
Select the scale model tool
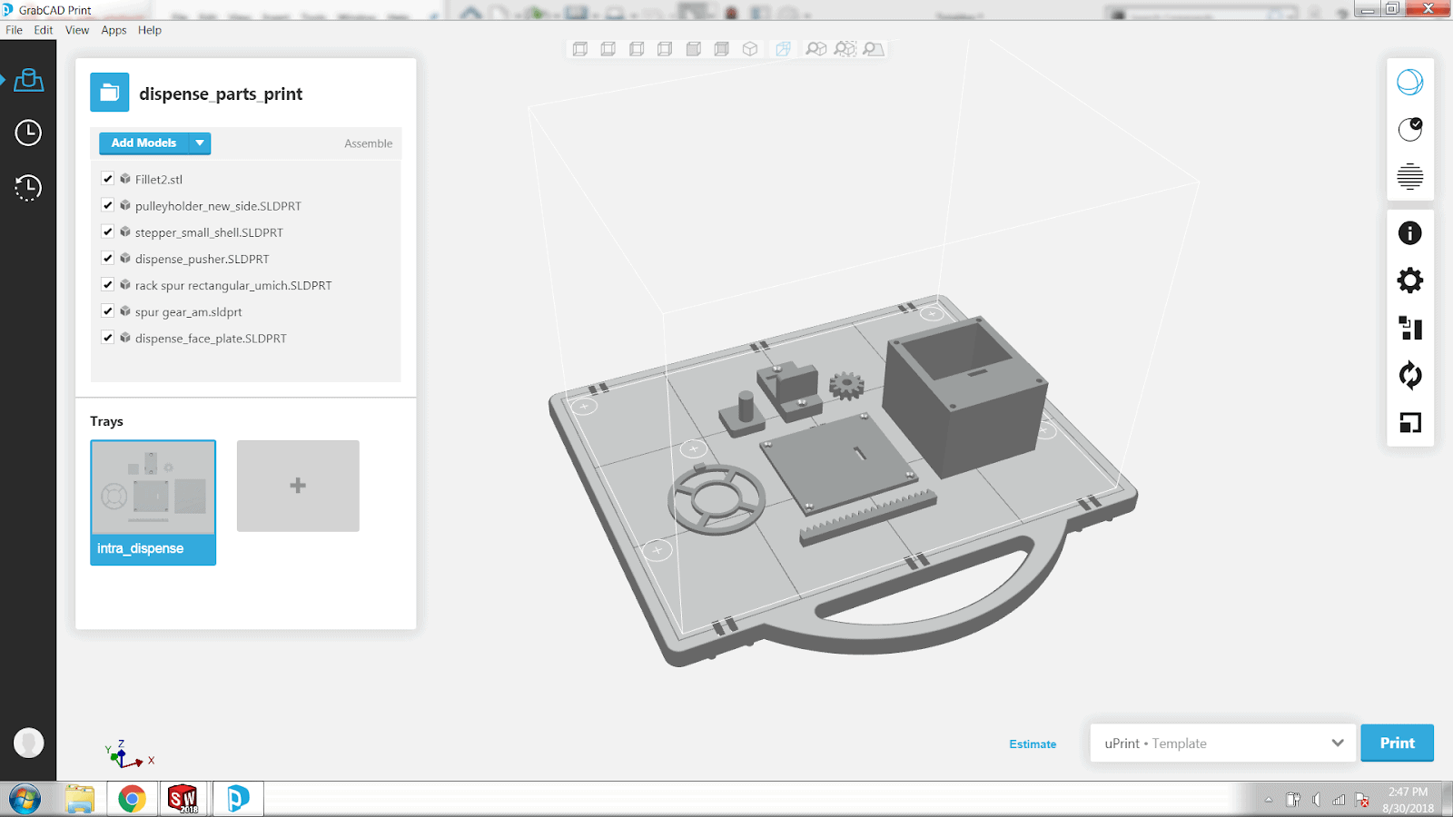click(x=1409, y=422)
